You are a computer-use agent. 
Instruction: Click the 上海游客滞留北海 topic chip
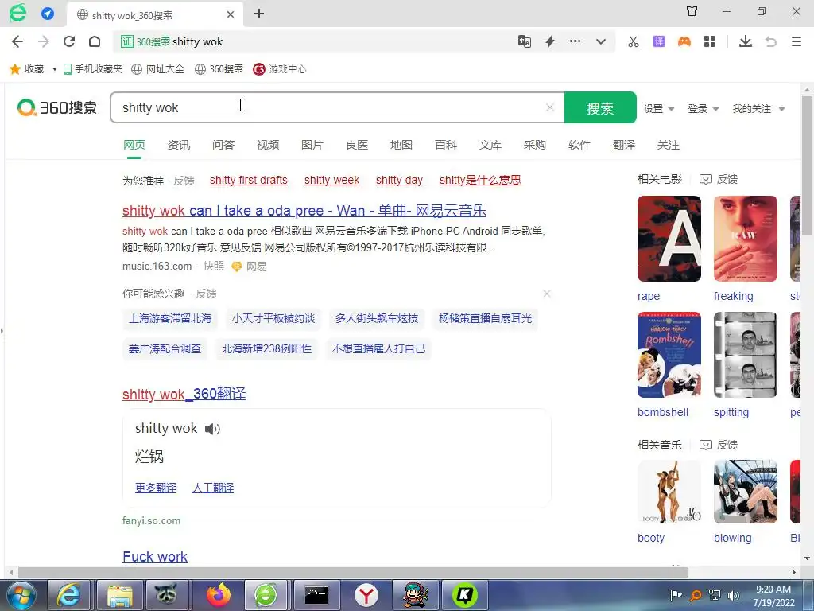(x=170, y=318)
